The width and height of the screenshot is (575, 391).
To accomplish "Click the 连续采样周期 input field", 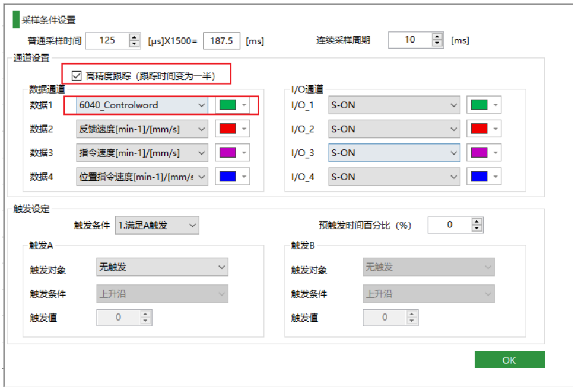I will pyautogui.click(x=409, y=40).
